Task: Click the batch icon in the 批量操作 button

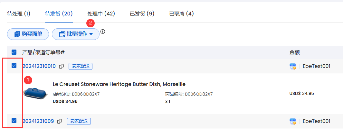Action: tap(62, 34)
